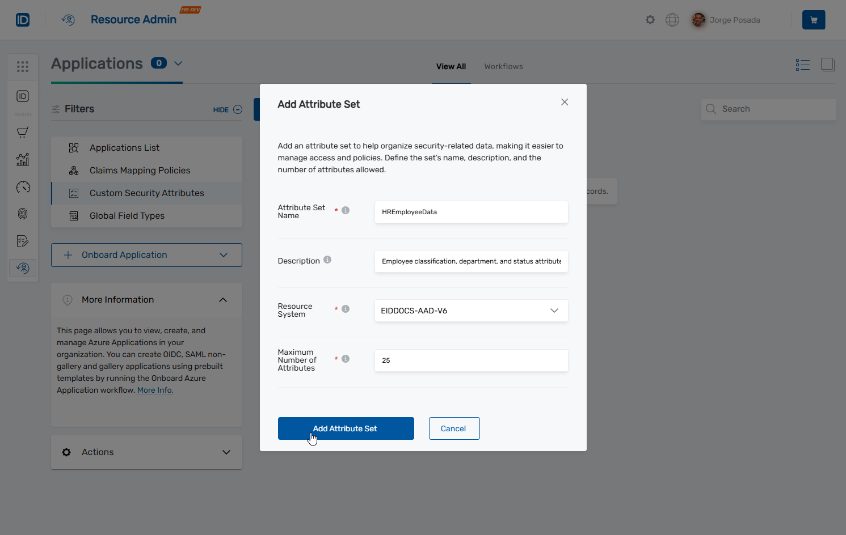Switch to the Workflows tab
846x535 pixels.
(503, 66)
